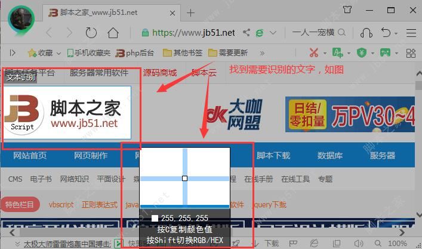Open the dropdown beside the game controller
Screen dimensions: 422x249
point(396,53)
